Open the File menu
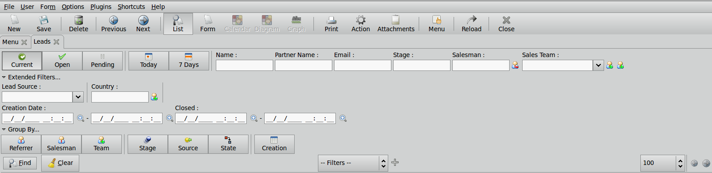 click(x=9, y=7)
